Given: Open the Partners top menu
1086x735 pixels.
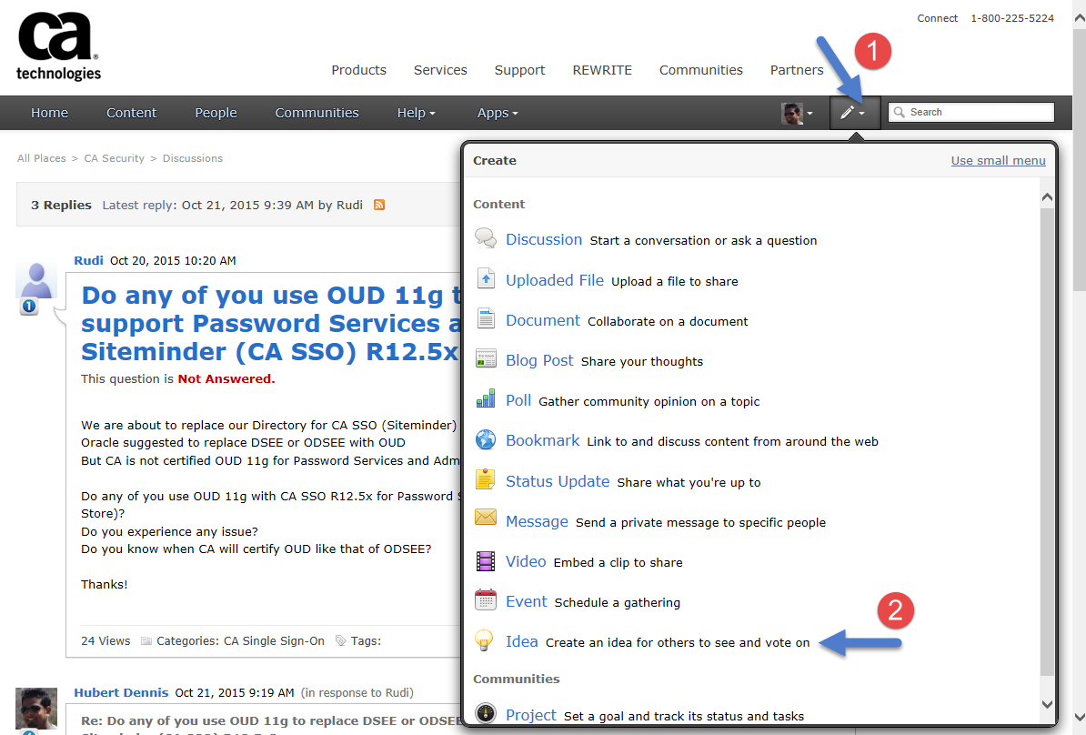Looking at the screenshot, I should coord(797,70).
